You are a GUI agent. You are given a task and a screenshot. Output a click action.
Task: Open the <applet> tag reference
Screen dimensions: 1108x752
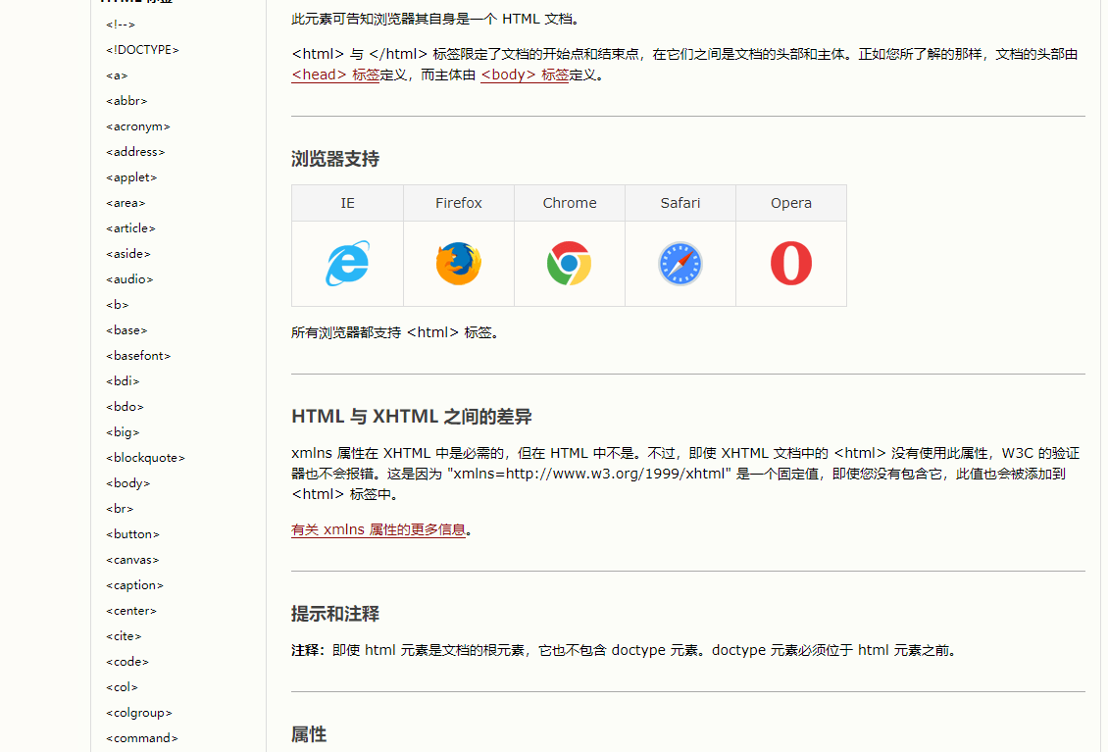tap(131, 176)
